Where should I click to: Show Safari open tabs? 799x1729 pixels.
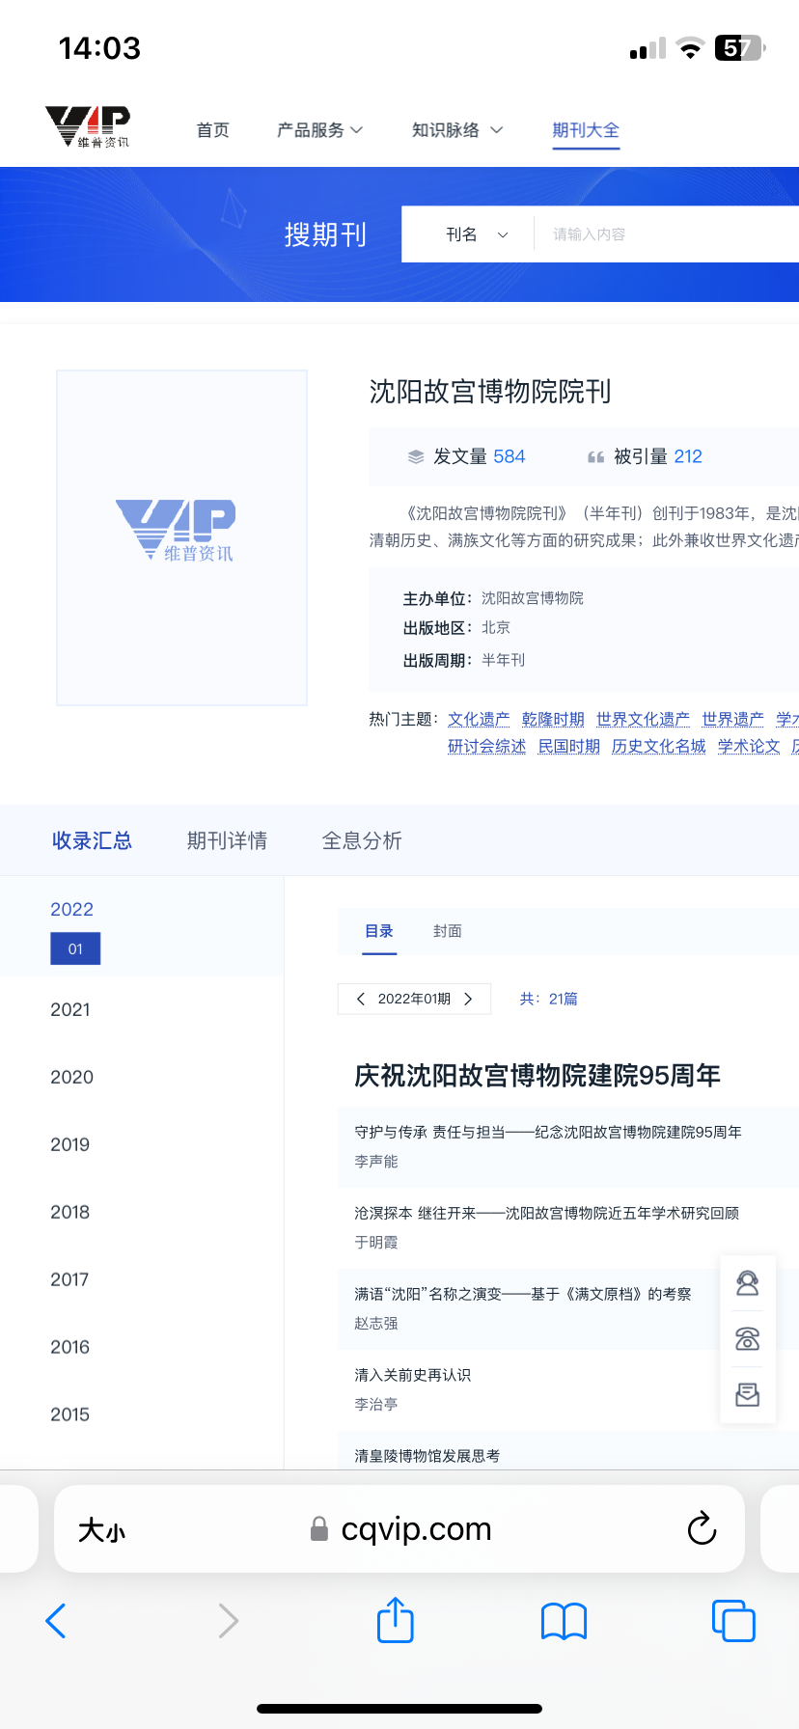click(x=732, y=1621)
